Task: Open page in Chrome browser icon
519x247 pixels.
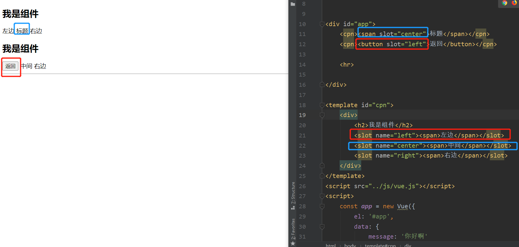Action: tap(505, 3)
